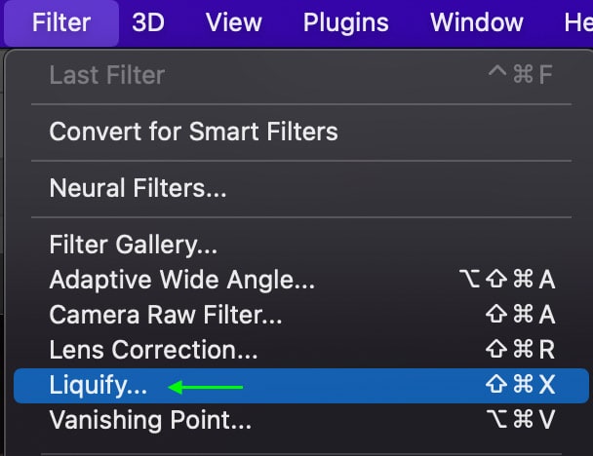Close the open Filter menu title
The height and width of the screenshot is (456, 593).
(61, 22)
